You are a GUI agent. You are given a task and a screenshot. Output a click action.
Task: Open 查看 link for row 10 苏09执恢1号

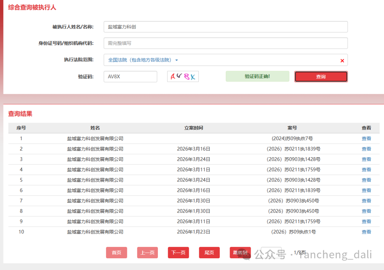(x=366, y=232)
